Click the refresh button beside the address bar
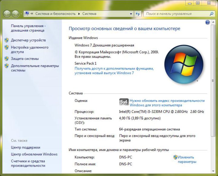Viewport: 218px width, 176px height. tap(138, 14)
